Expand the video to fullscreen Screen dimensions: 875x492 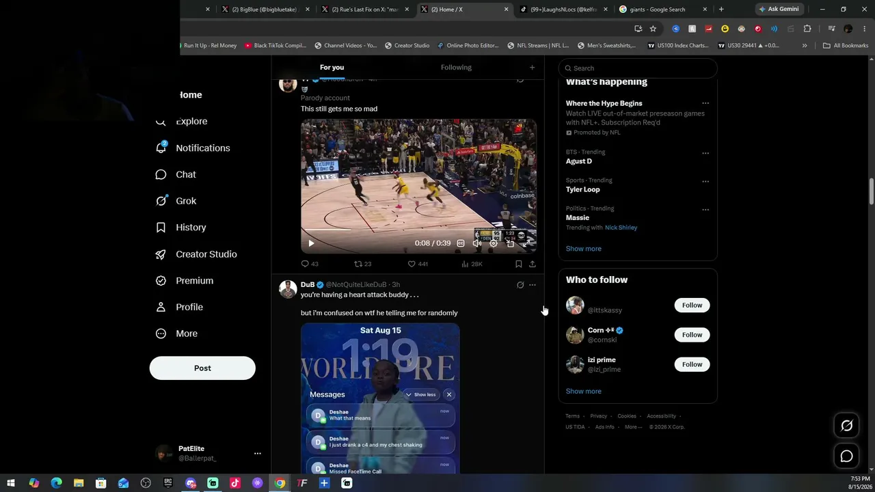(x=526, y=243)
